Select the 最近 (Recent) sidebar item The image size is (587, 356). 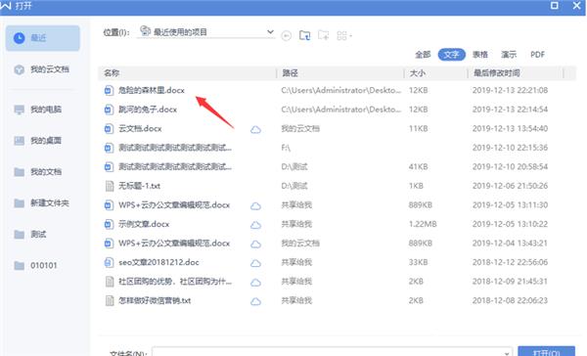[43, 38]
